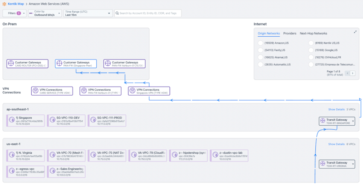
Task: Click the Internet section heading
Action: [260, 24]
